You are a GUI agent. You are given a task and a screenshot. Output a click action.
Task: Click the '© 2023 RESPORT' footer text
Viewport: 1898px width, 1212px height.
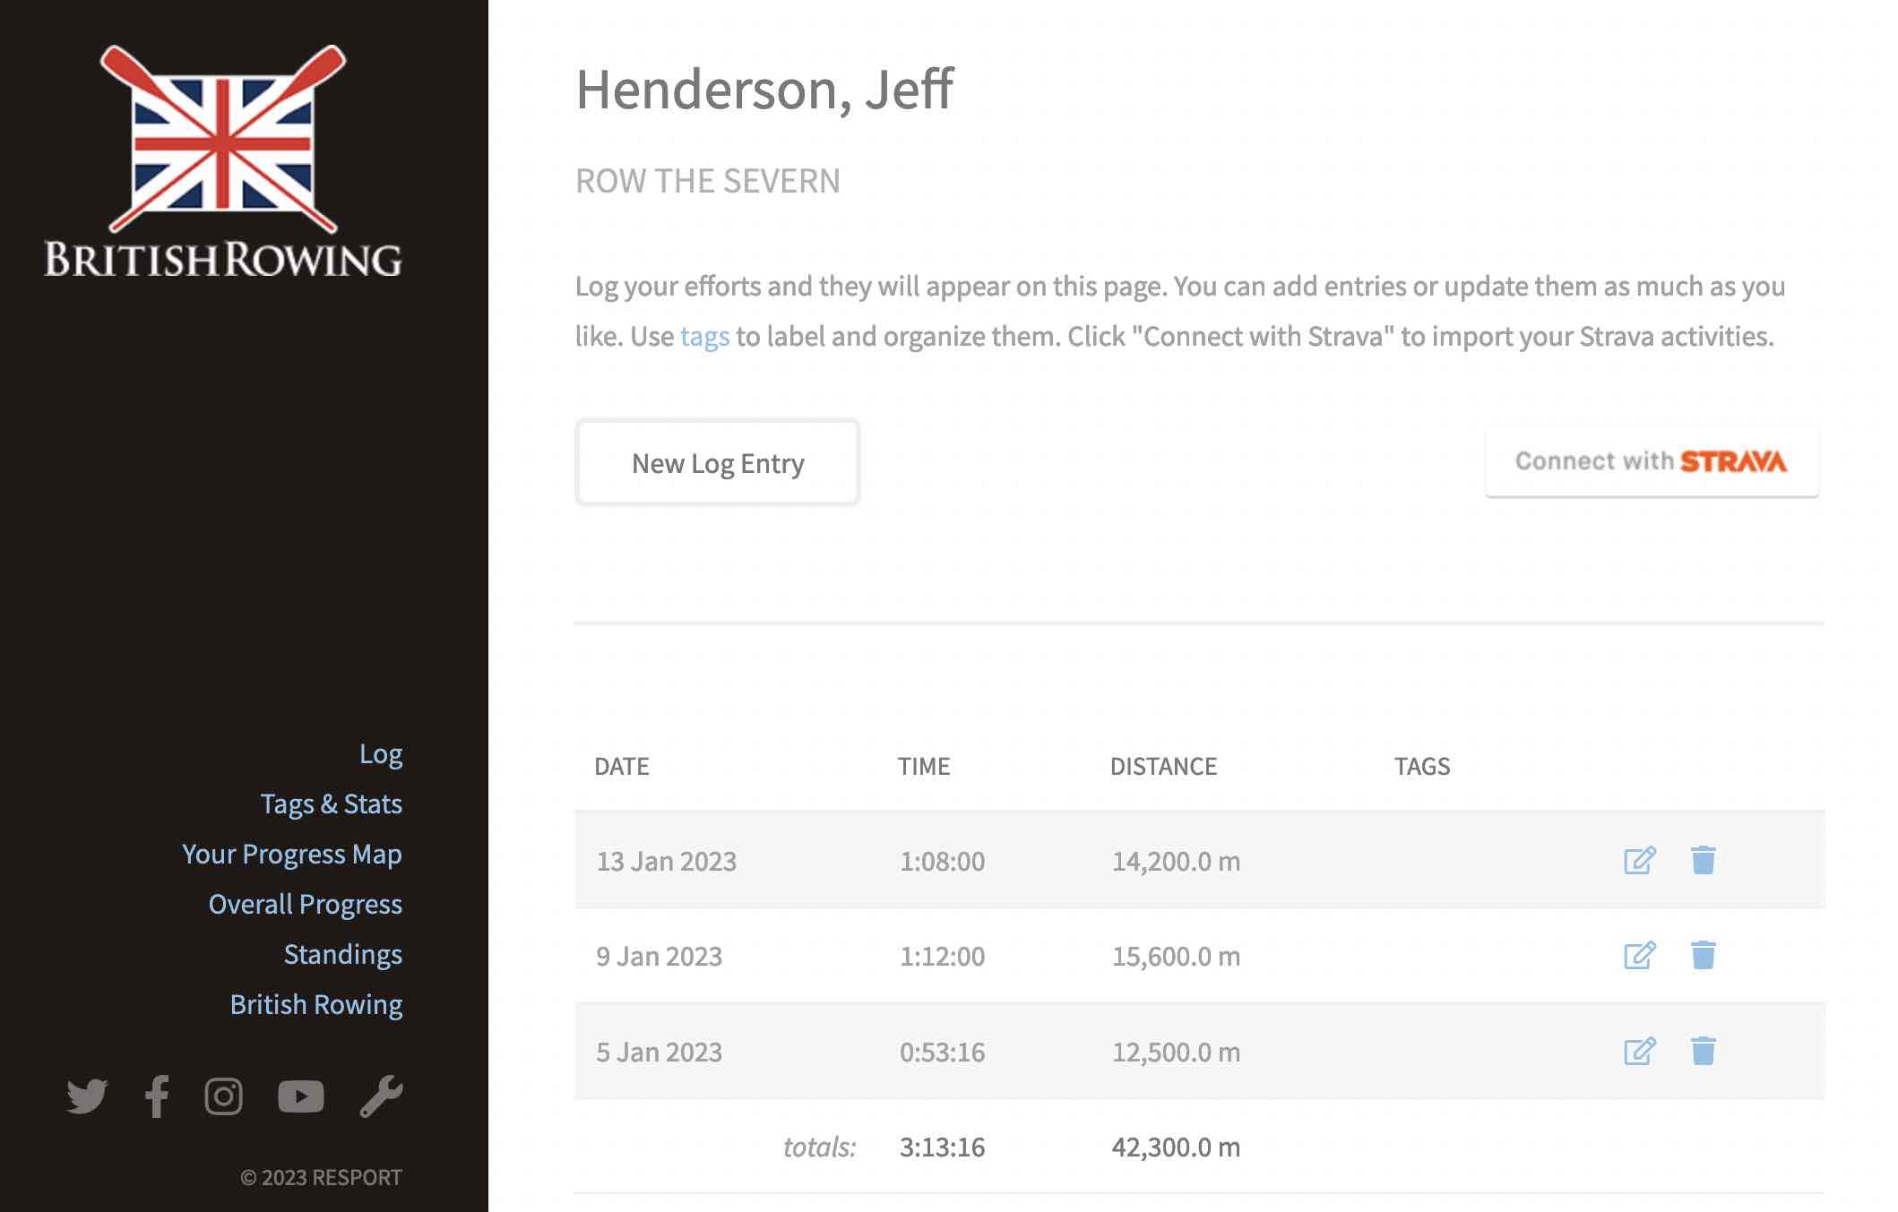click(x=321, y=1177)
